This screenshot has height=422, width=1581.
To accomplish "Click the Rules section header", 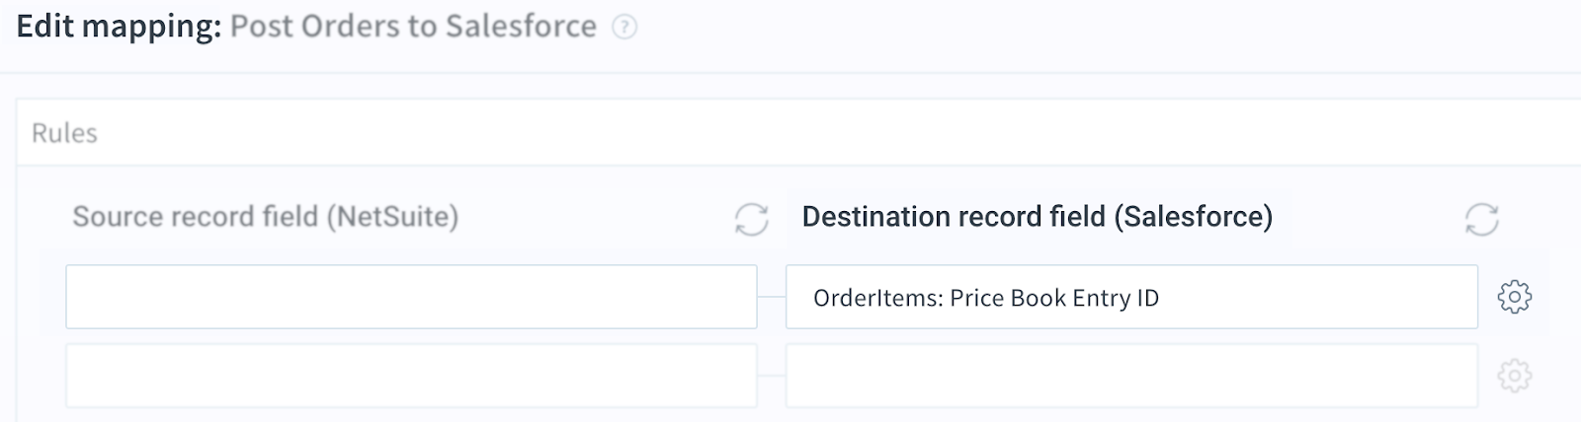I will (x=64, y=133).
